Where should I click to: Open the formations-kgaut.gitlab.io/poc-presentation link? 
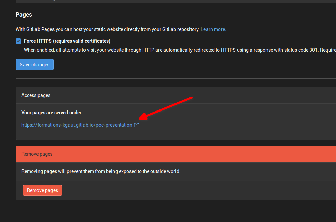pyautogui.click(x=77, y=125)
